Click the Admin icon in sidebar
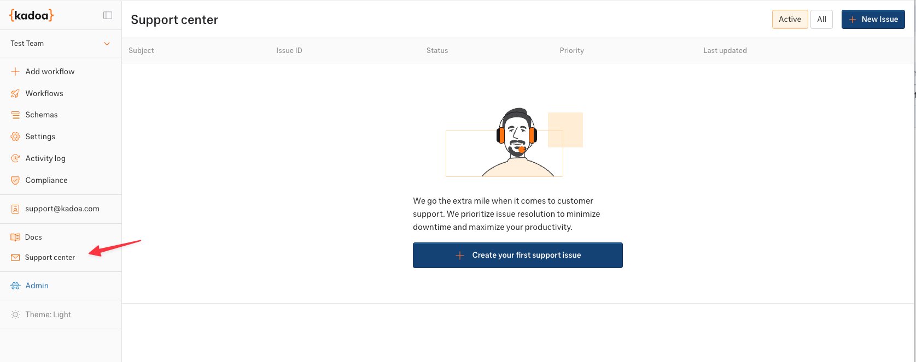The width and height of the screenshot is (916, 362). click(x=15, y=286)
